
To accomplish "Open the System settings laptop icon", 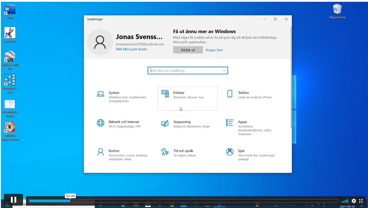I will point(101,94).
